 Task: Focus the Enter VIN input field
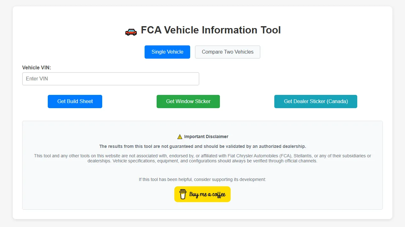[110, 79]
